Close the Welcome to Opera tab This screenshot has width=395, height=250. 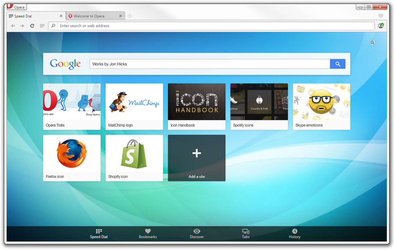pos(121,16)
